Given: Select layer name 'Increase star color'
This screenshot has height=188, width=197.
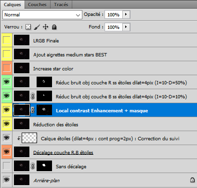Looking at the screenshot, I should [x=53, y=69].
